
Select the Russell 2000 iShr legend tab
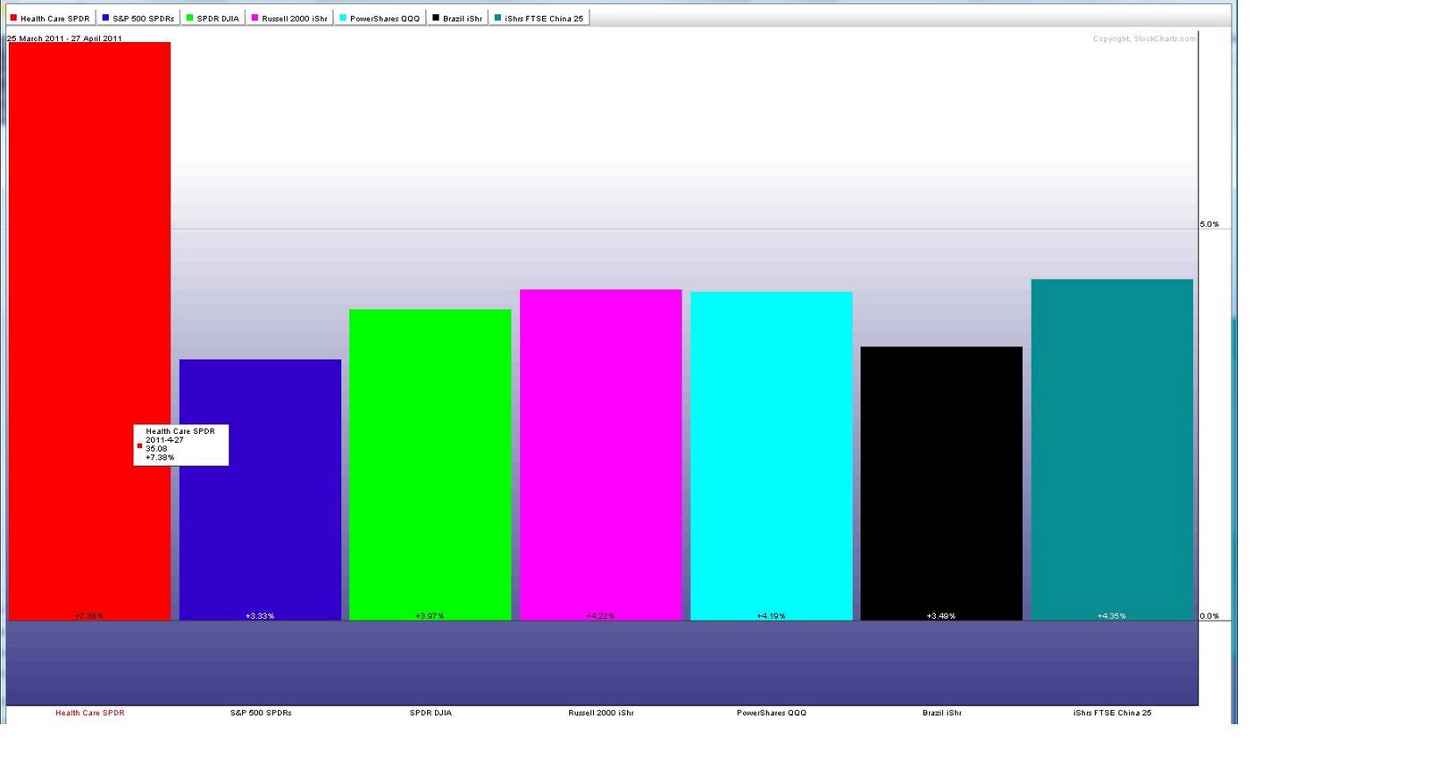289,18
